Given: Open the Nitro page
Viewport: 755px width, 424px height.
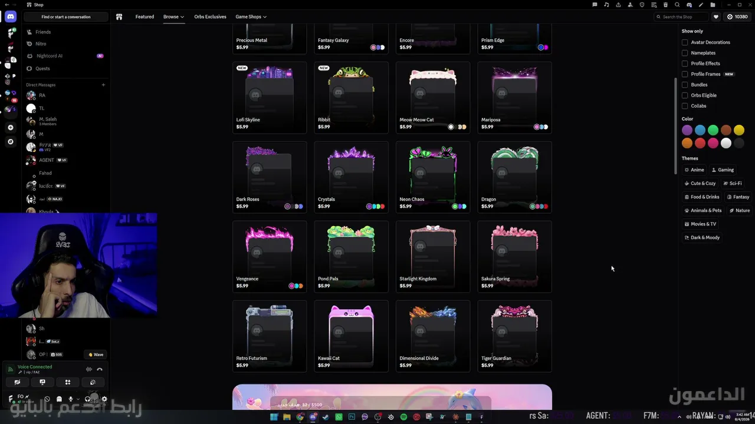Looking at the screenshot, I should pos(65,44).
